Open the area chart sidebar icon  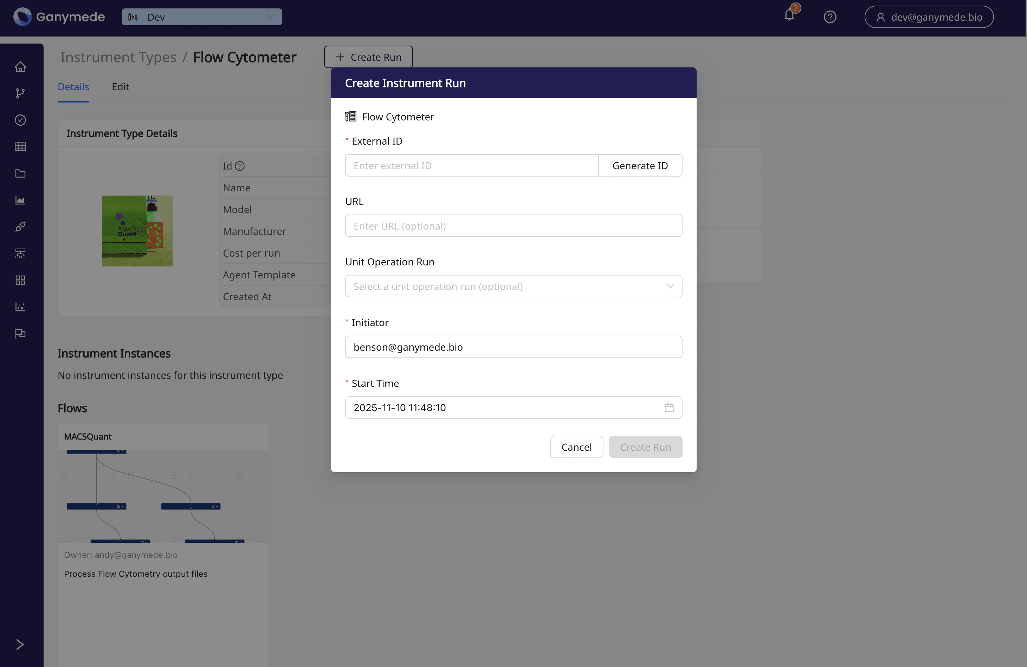click(x=20, y=200)
